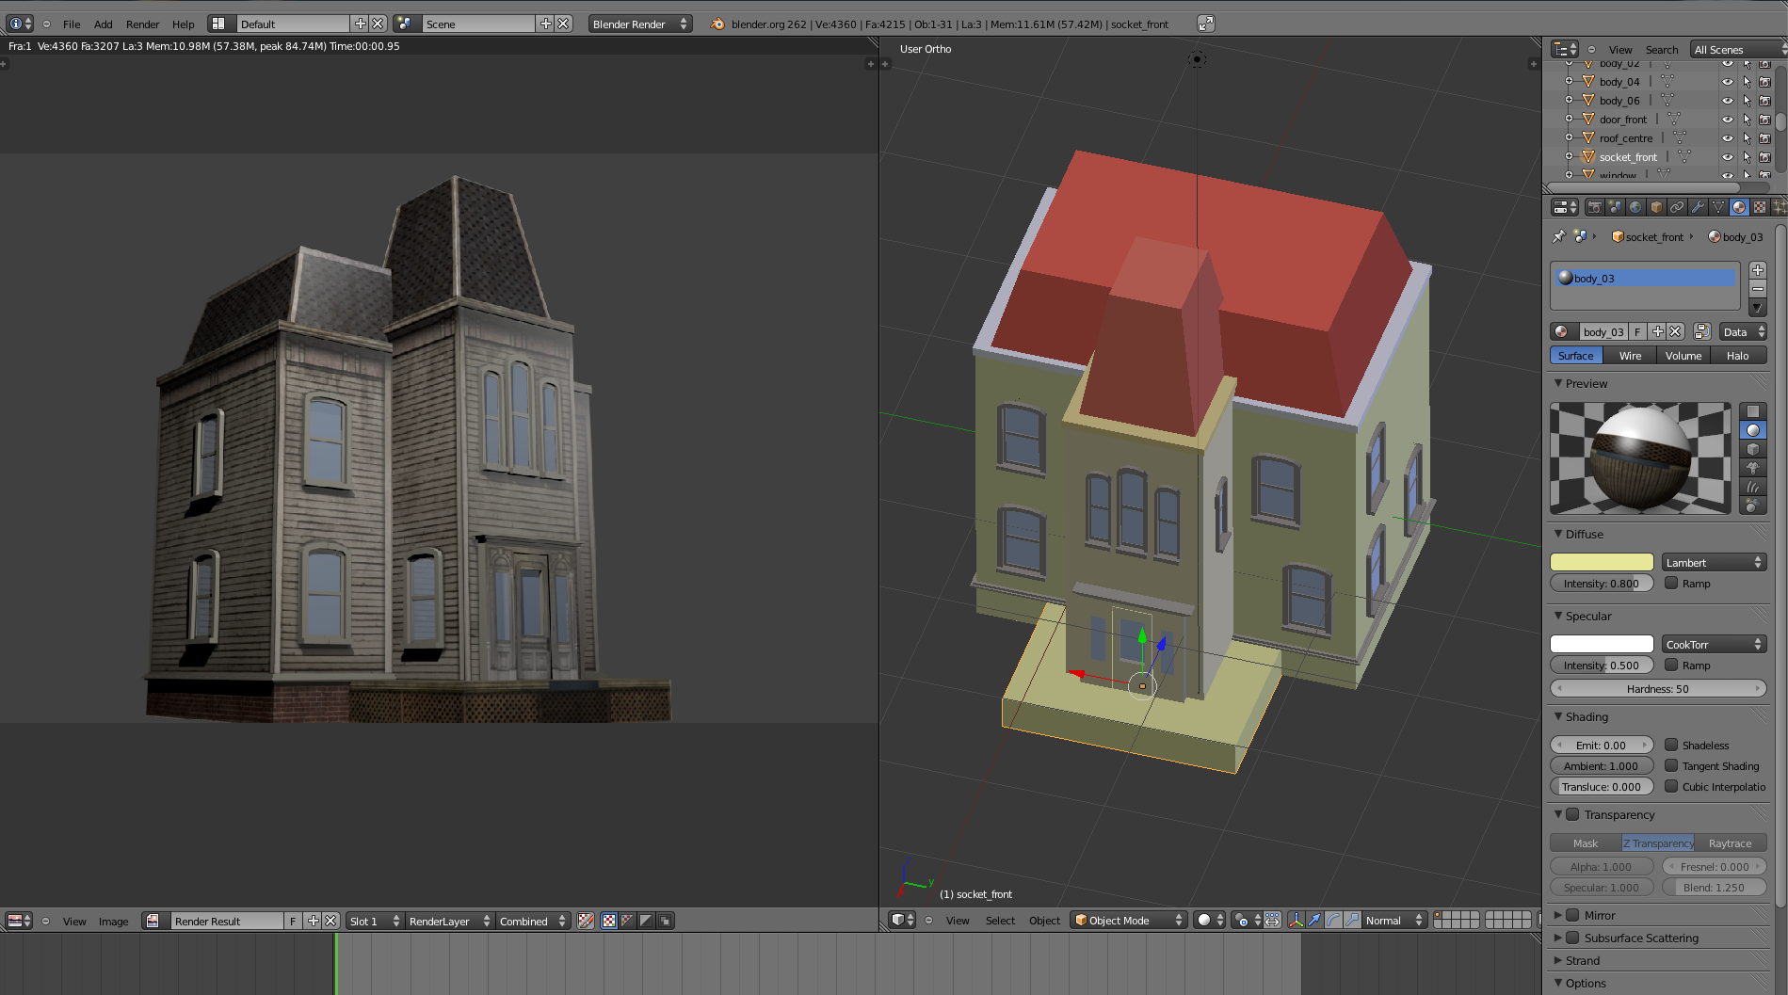Enable the Shadeless checkbox
Screen dimensions: 1788x995
click(x=1671, y=745)
